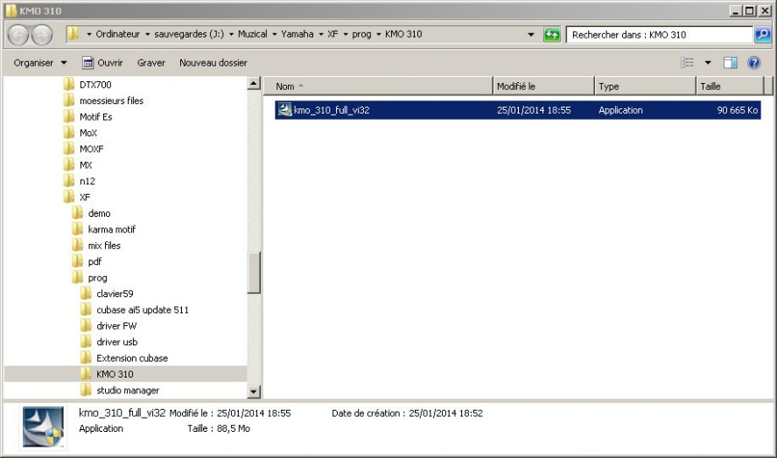Viewport: 777px width, 458px height.
Task: Refresh the folder using the green arrows icon
Action: (x=552, y=35)
